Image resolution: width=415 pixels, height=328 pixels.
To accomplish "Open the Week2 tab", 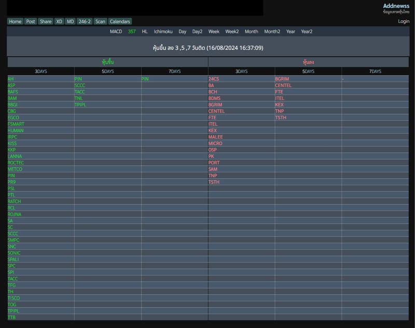I will (x=232, y=32).
